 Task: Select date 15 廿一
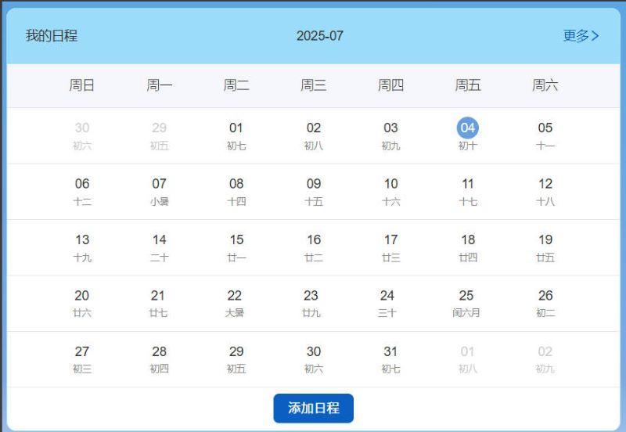pos(236,247)
